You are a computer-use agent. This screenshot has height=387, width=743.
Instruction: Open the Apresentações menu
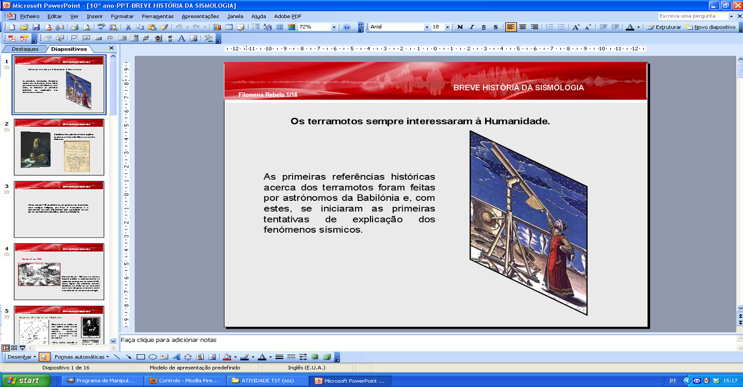[x=200, y=16]
